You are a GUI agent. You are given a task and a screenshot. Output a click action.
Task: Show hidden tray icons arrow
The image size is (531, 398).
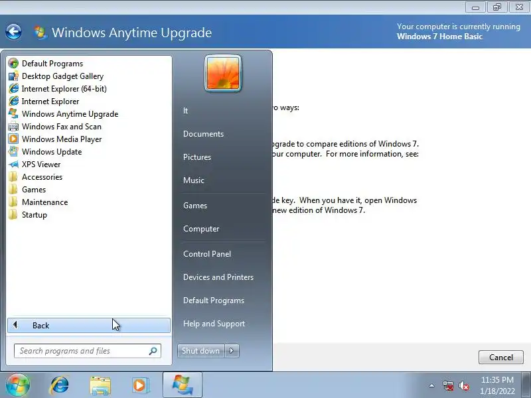432,385
